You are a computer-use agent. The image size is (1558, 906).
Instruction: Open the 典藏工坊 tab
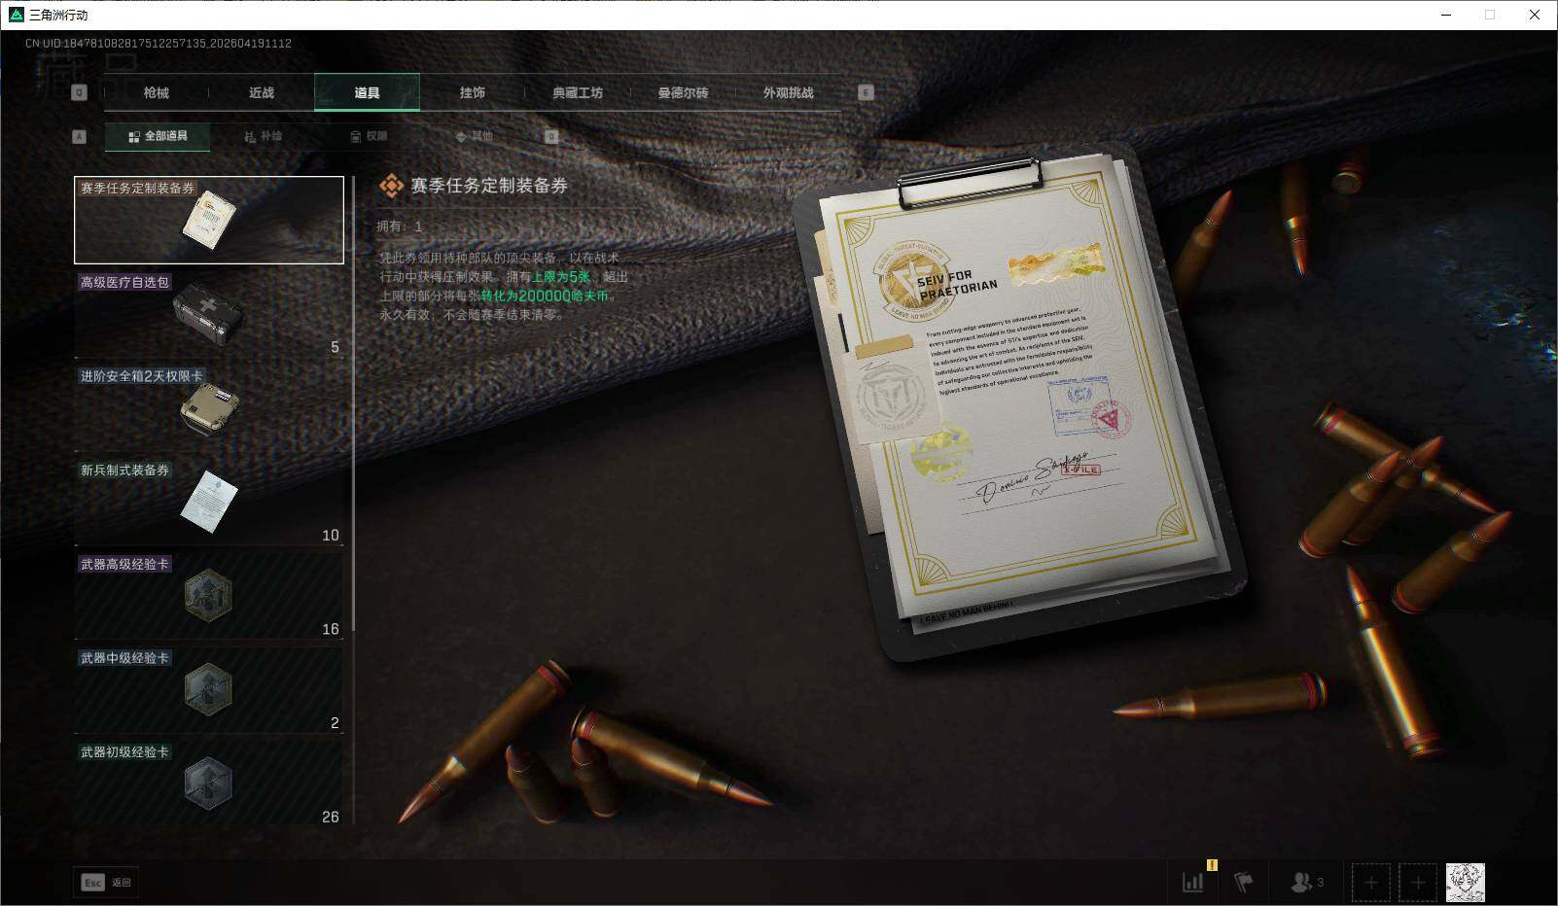pyautogui.click(x=578, y=92)
